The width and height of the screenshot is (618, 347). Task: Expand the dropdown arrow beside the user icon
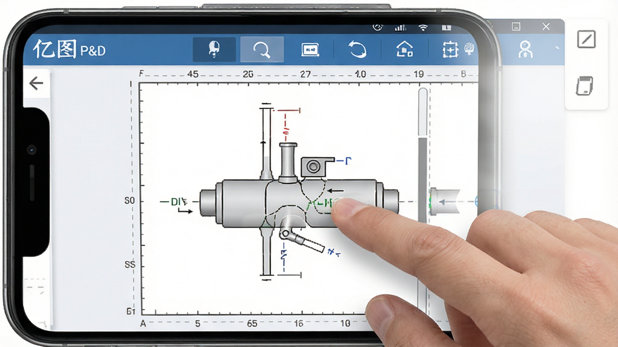point(557,48)
